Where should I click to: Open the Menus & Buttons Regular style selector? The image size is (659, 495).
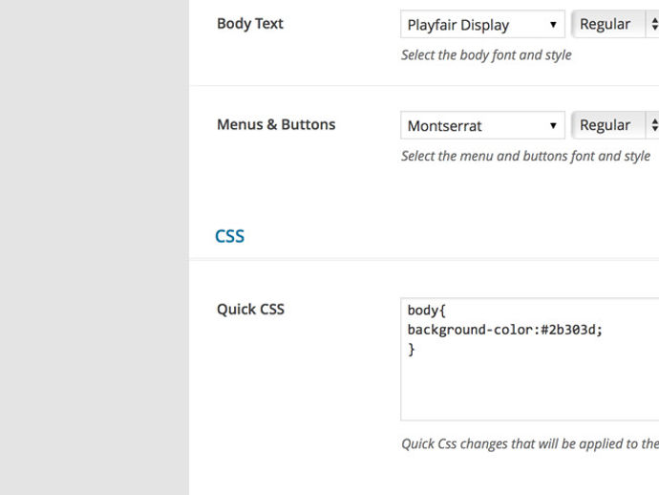coord(615,125)
